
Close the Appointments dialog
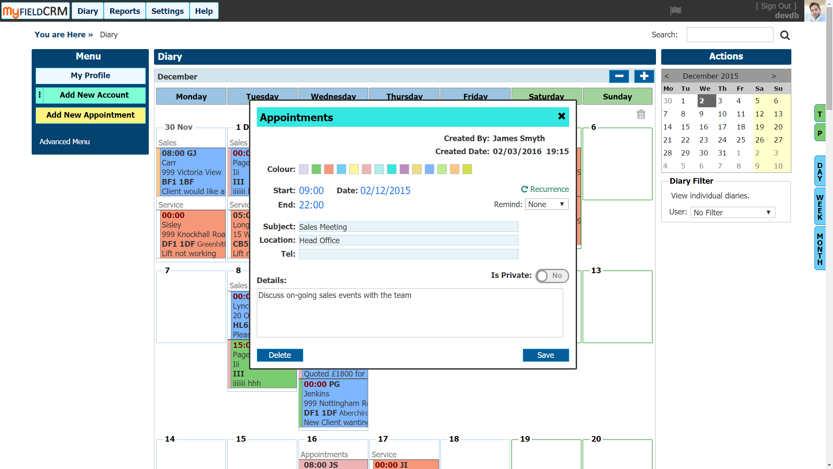[x=561, y=116]
